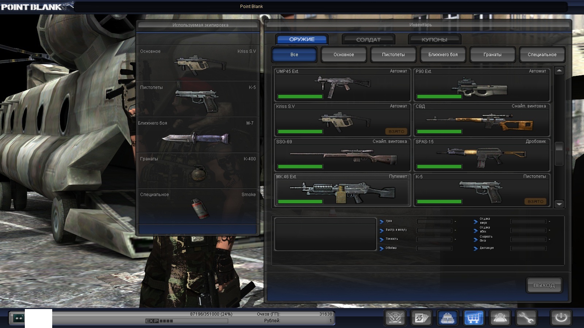Select the SSG-69 sniper rifle in inventory
This screenshot has height=328, width=584.
343,155
